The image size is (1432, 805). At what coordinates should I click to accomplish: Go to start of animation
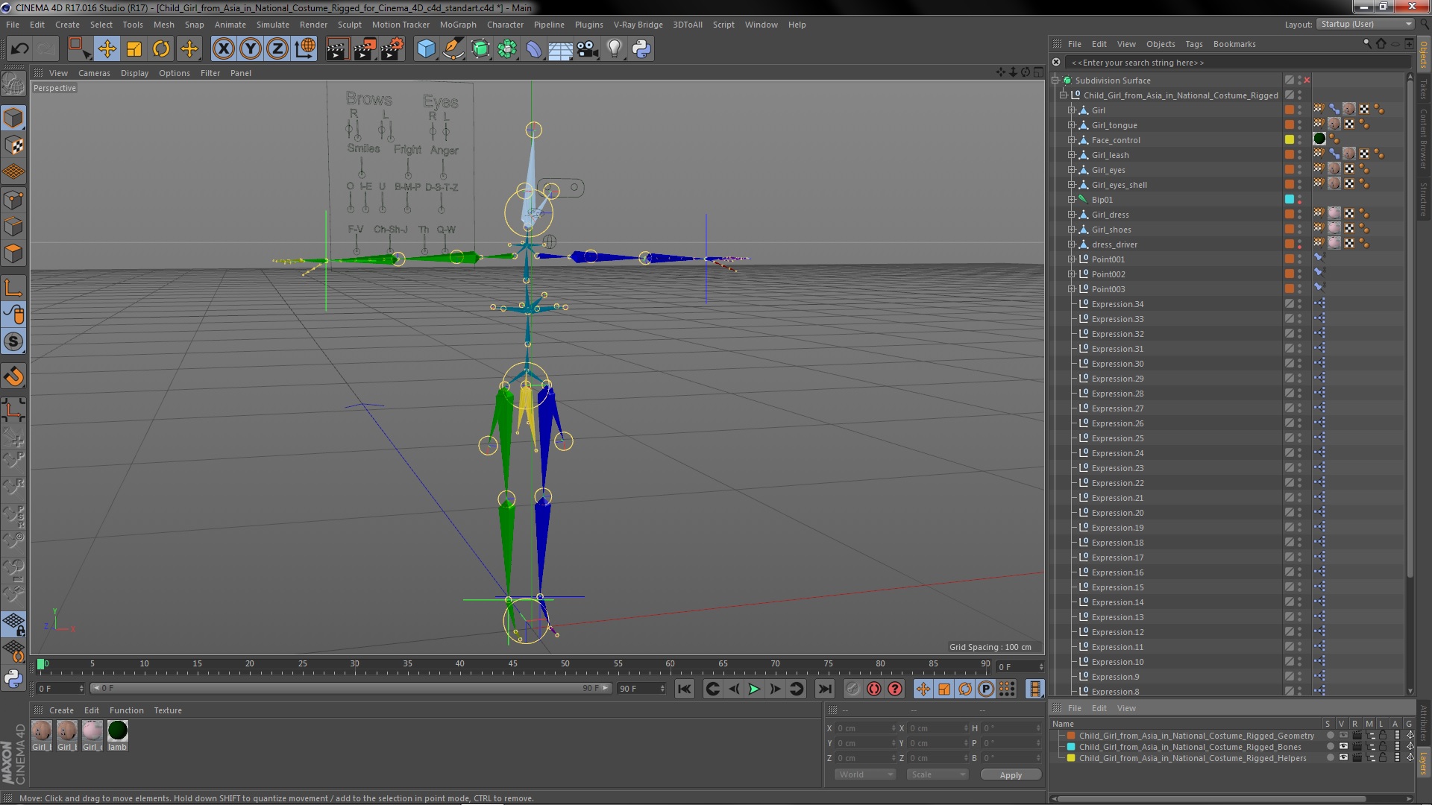(x=684, y=689)
